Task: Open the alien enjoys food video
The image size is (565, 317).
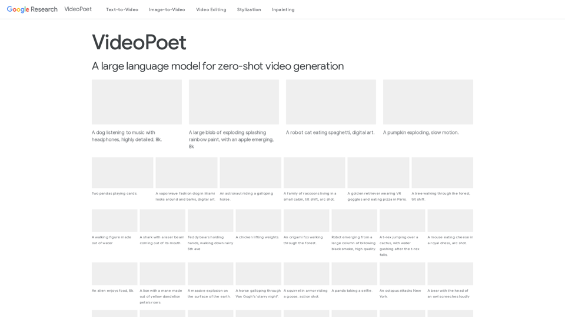Action: pos(114,274)
